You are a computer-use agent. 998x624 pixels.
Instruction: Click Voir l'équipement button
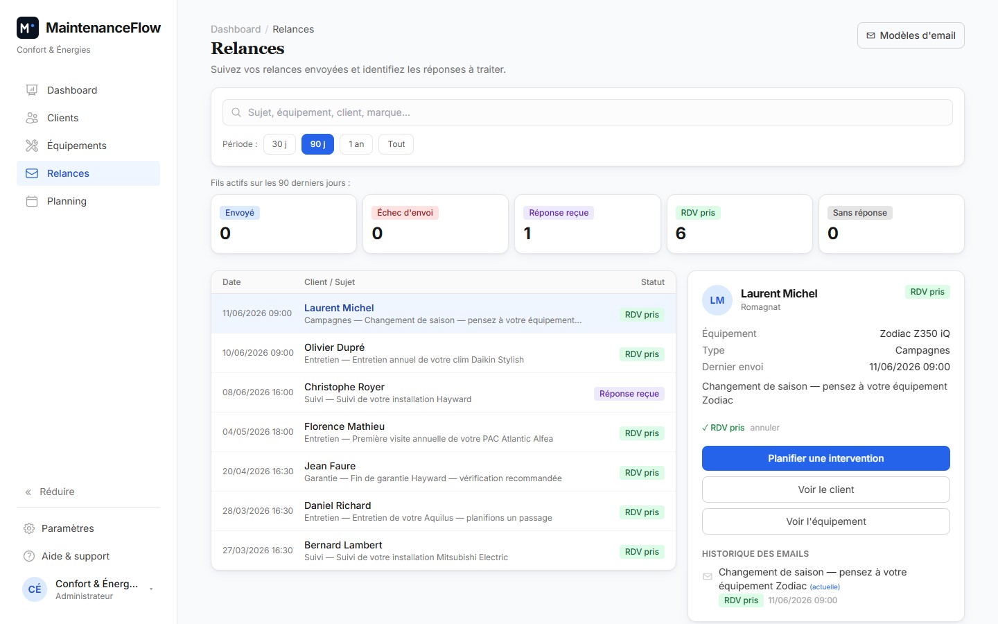coord(826,521)
